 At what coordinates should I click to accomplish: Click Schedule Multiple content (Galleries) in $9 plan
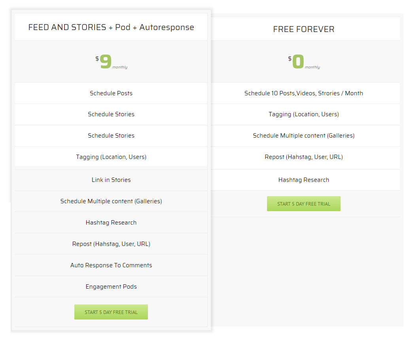111,201
